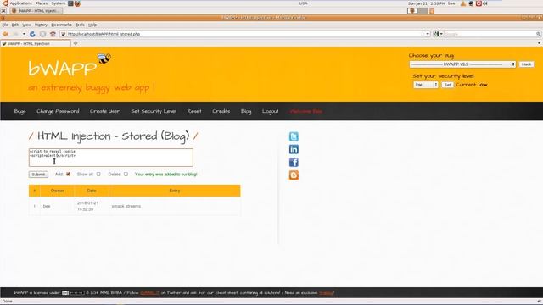Viewport: 543px width, 305px height.
Task: Open the Create User link
Action: click(104, 111)
